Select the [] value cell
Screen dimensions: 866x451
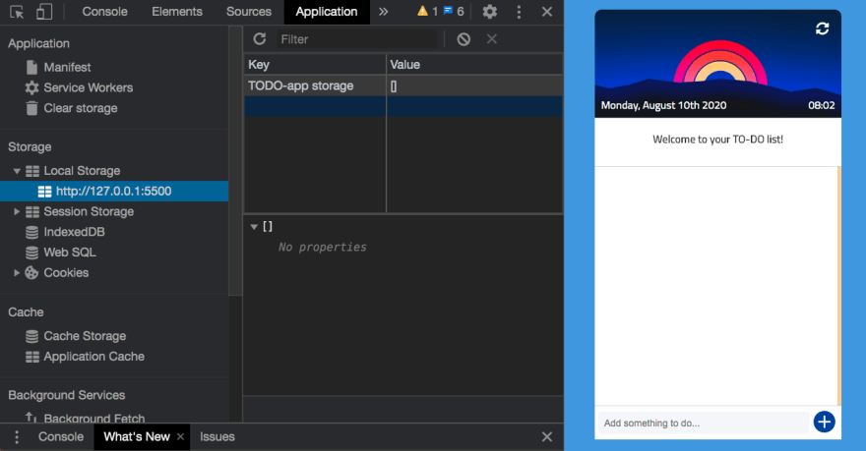(x=474, y=86)
